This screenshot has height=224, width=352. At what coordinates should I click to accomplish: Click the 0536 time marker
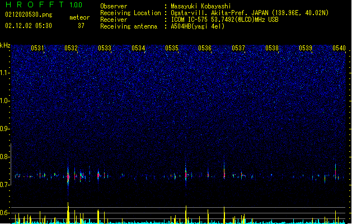click(205, 48)
